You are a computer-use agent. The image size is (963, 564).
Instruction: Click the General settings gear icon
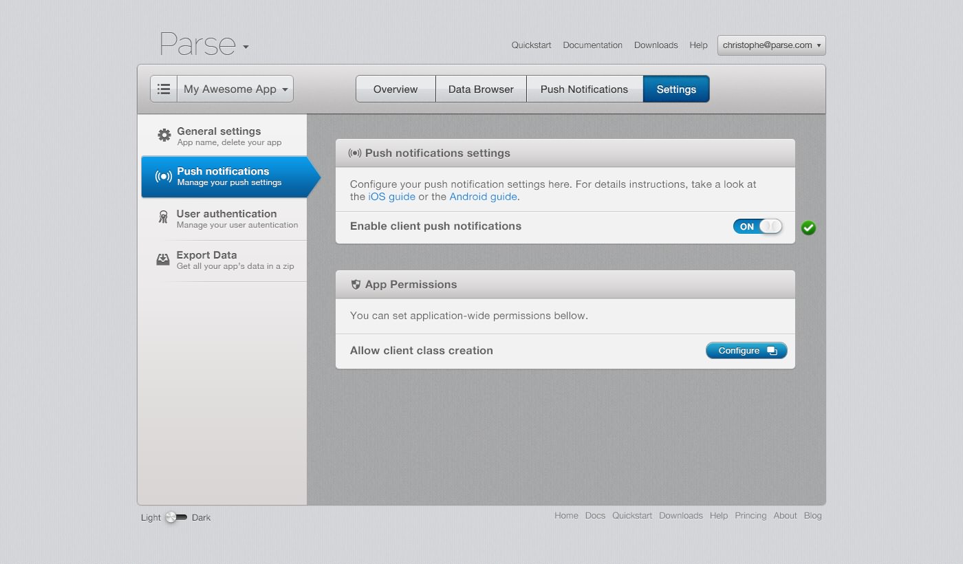(164, 135)
